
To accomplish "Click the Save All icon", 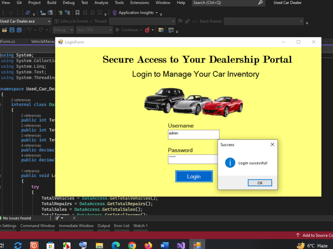I will [x=19, y=30].
